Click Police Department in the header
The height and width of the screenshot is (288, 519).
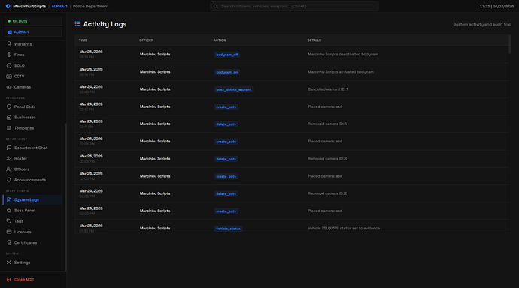tap(91, 6)
